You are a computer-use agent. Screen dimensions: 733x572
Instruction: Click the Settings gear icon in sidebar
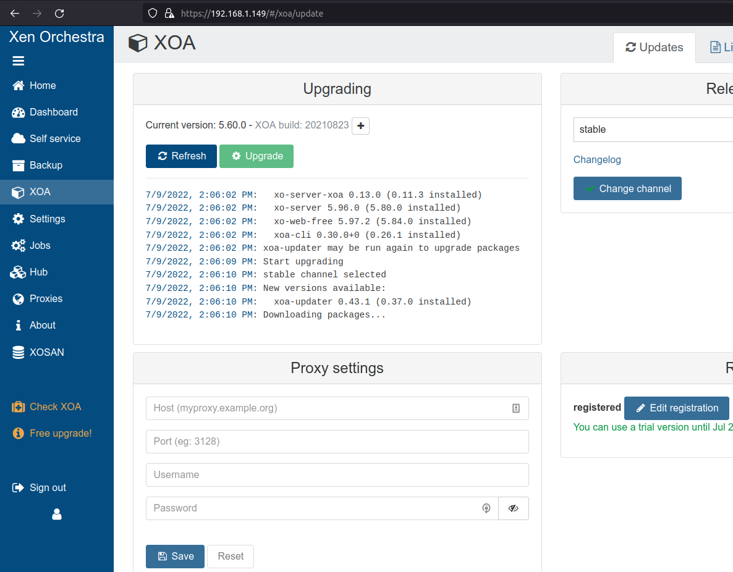click(18, 219)
